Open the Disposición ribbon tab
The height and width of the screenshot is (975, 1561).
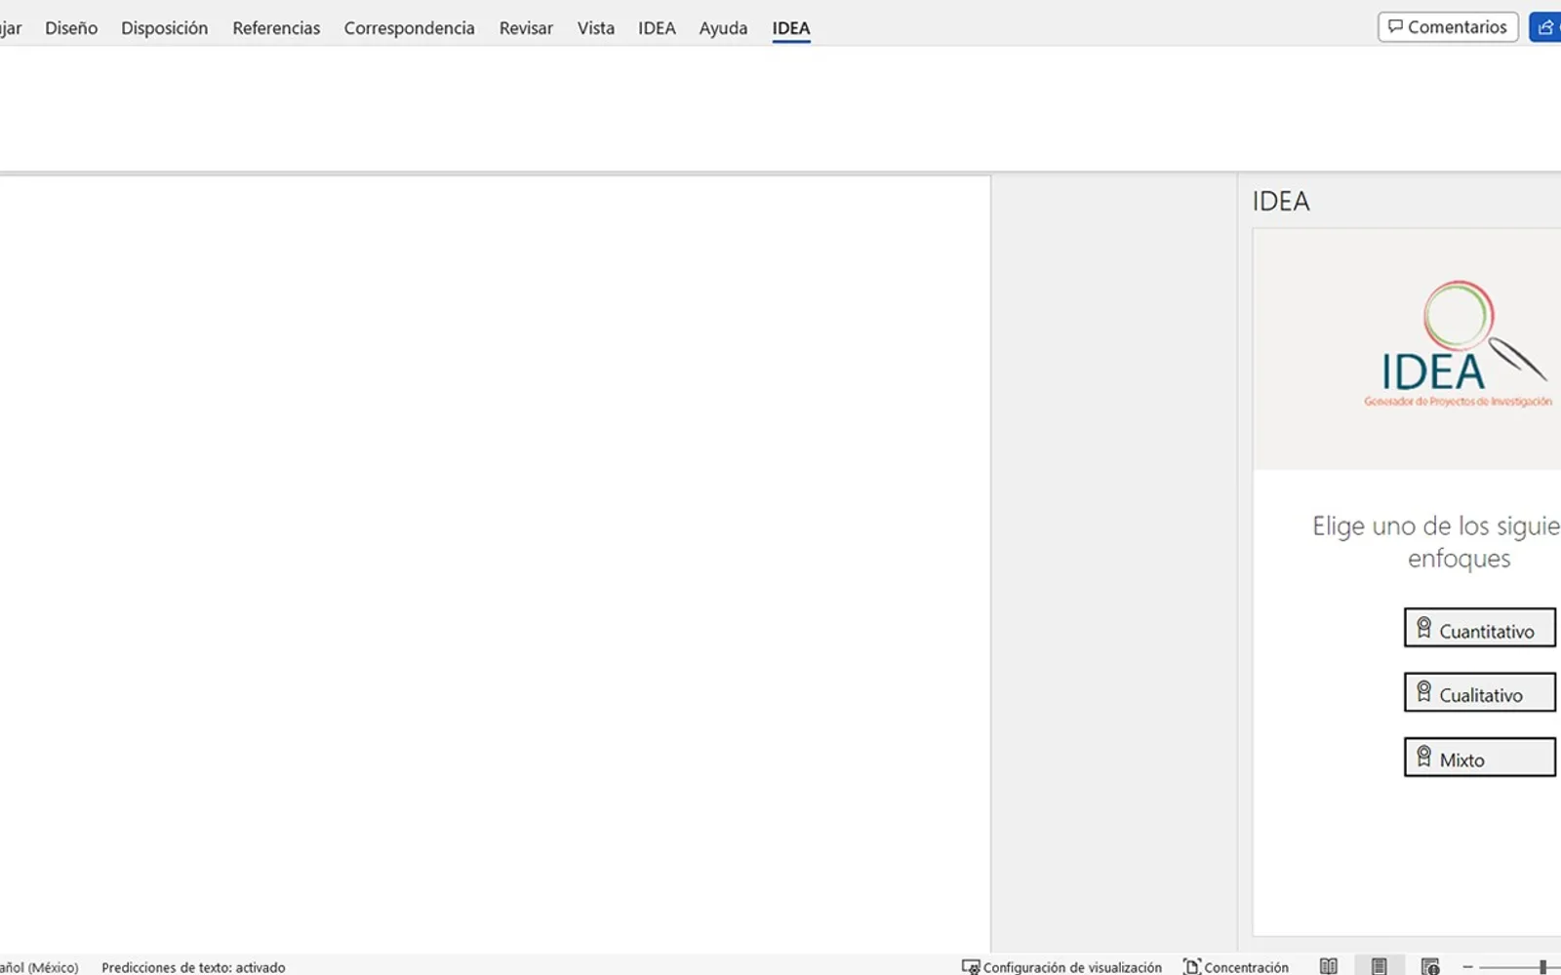point(164,28)
